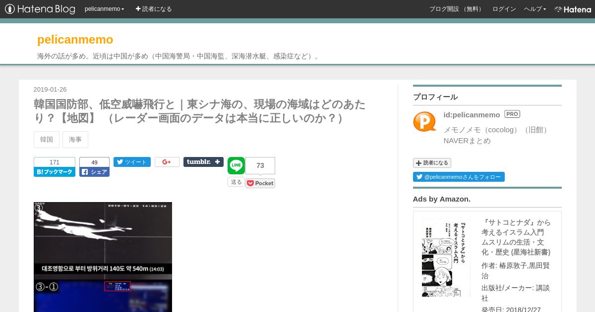Open the NAVERまとめ link
Viewport: 595px width, 312px height.
(467, 141)
